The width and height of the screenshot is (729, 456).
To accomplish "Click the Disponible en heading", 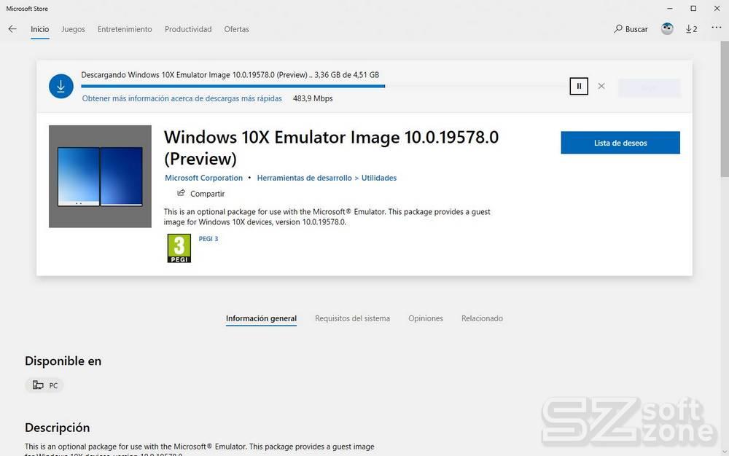I will 63,361.
